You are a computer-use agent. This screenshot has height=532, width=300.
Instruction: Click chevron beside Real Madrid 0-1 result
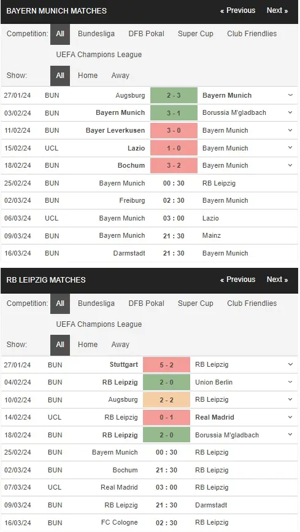click(290, 417)
